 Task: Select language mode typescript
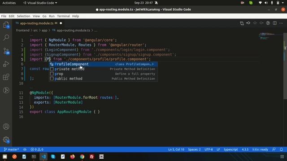[x=231, y=149]
